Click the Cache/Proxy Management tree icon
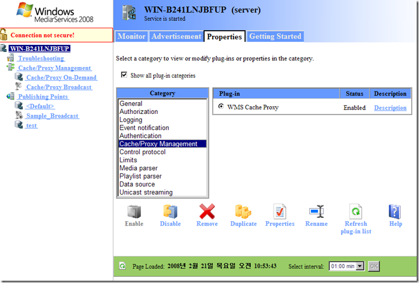 (11, 67)
